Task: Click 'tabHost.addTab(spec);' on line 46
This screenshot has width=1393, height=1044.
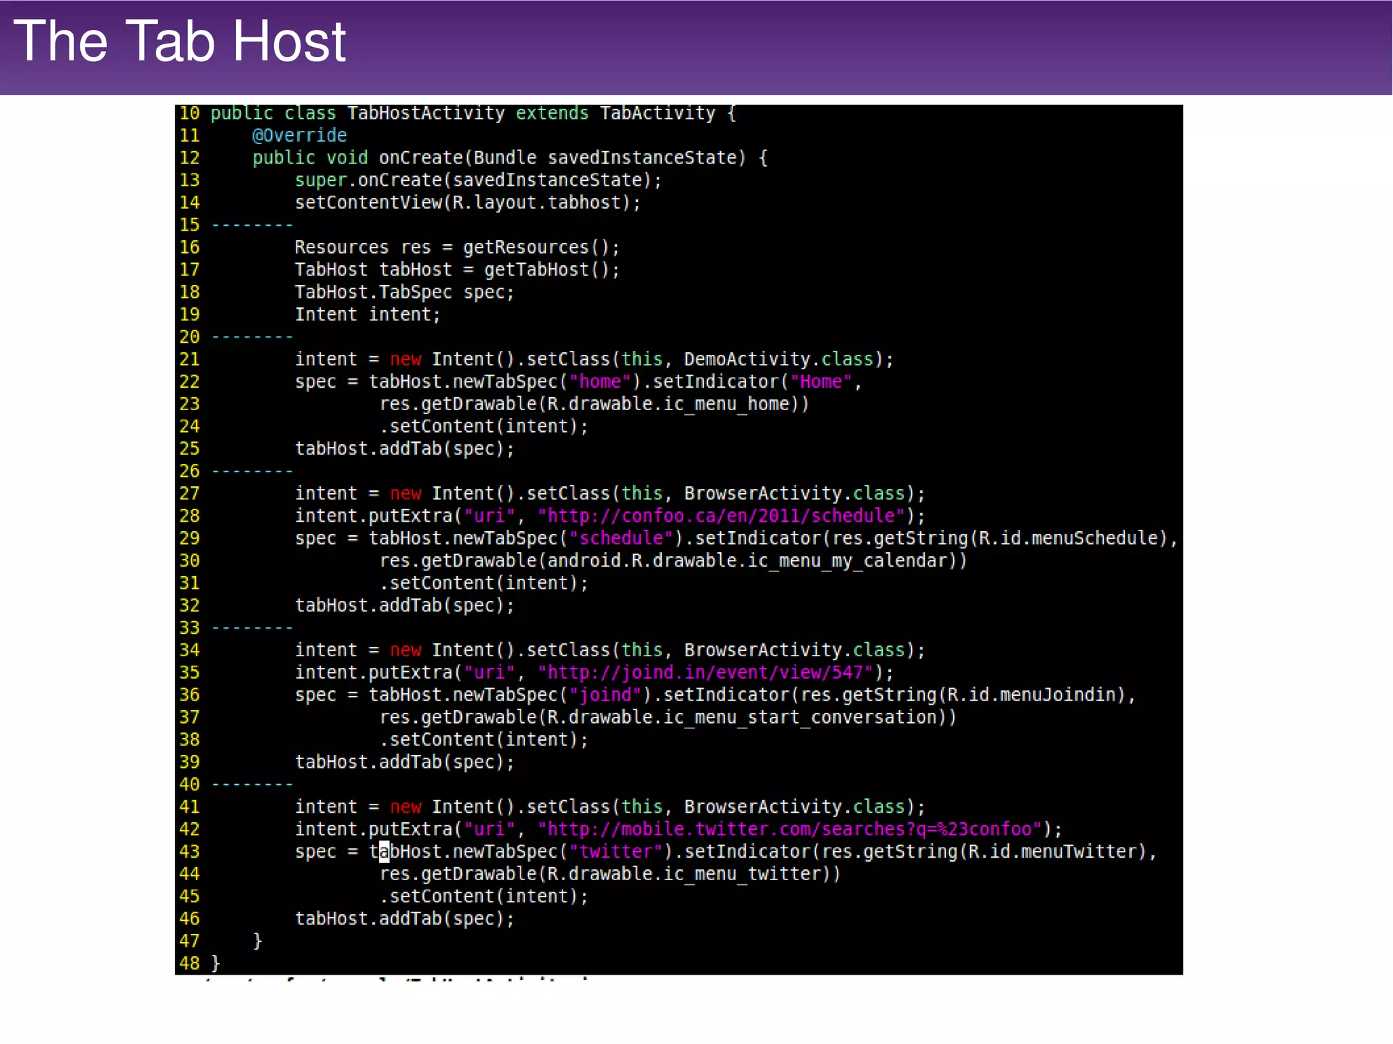Action: tap(404, 919)
